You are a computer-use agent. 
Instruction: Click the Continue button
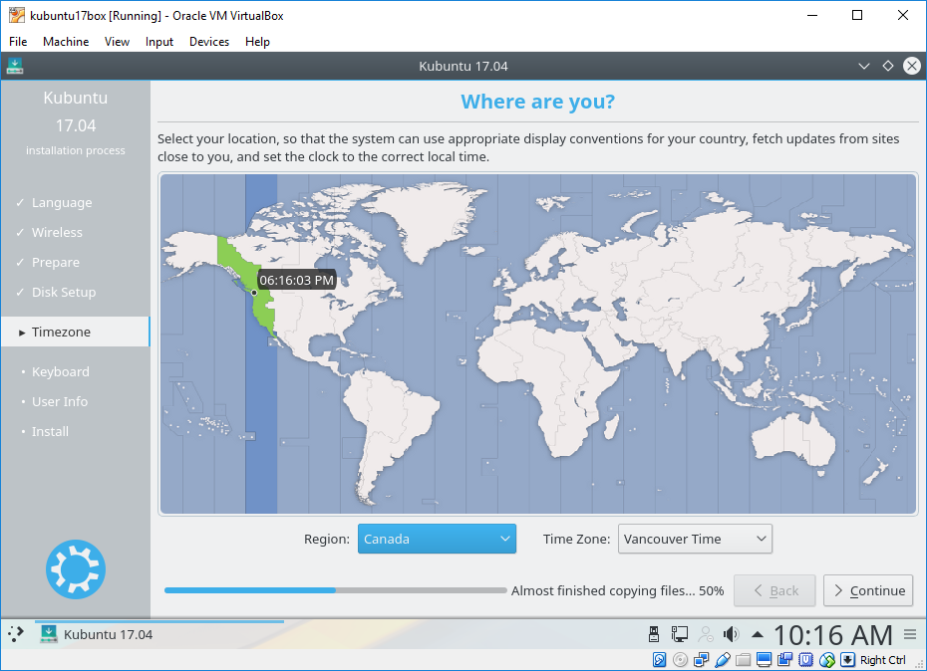[868, 590]
